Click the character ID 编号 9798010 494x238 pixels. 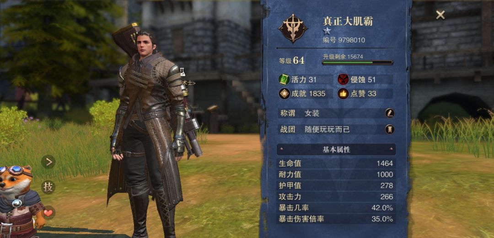pyautogui.click(x=344, y=40)
